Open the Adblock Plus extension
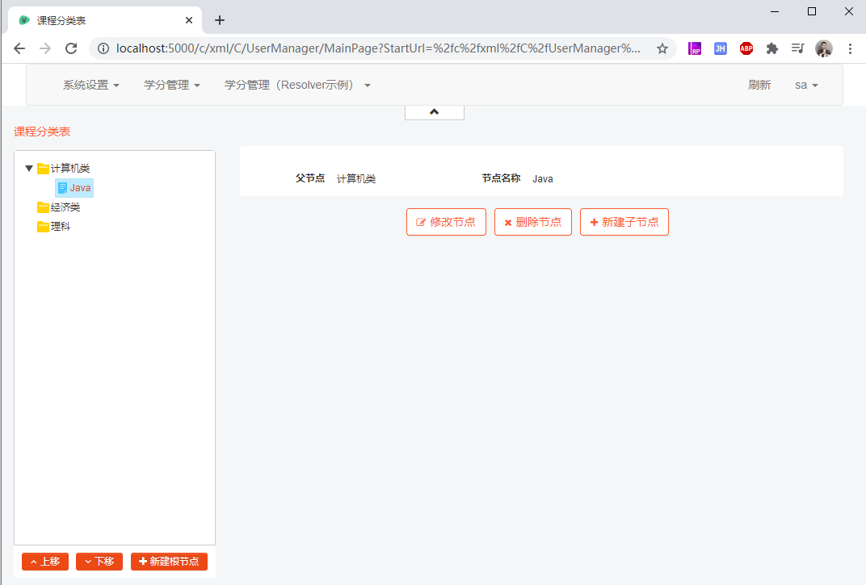The width and height of the screenshot is (866, 585). (x=746, y=48)
